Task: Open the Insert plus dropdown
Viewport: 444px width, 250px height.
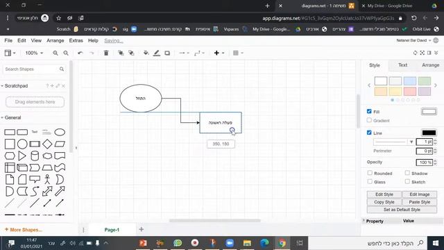Action: [x=219, y=53]
